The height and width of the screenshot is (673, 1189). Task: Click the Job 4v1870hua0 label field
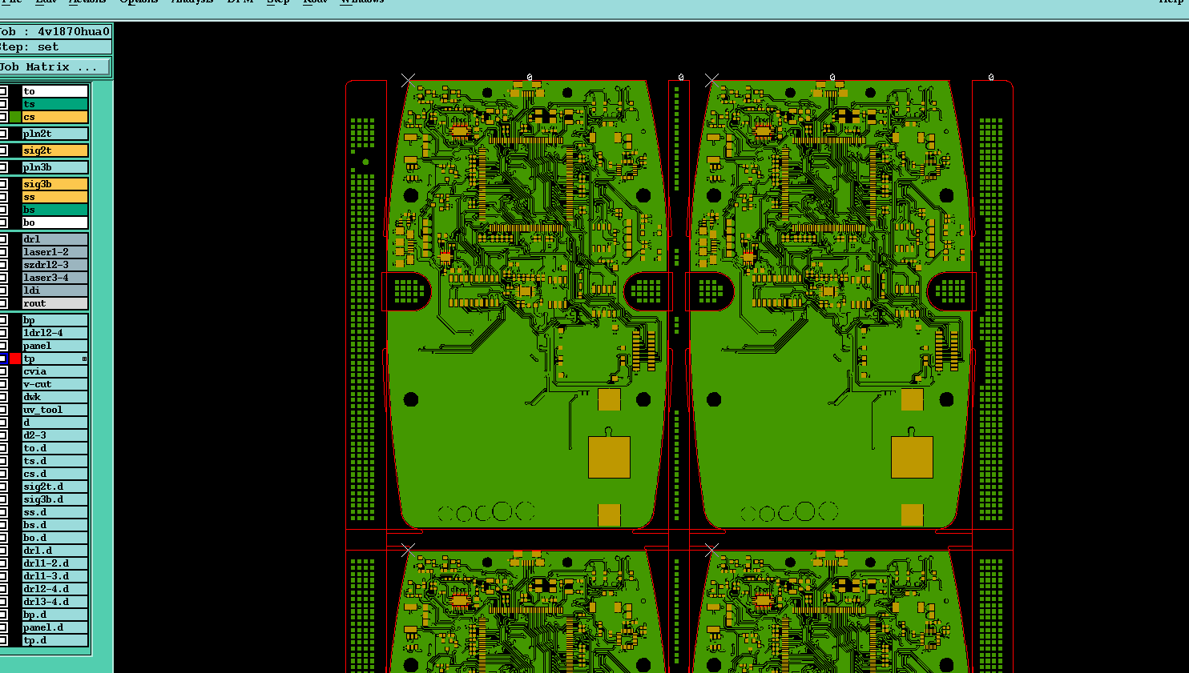click(55, 32)
